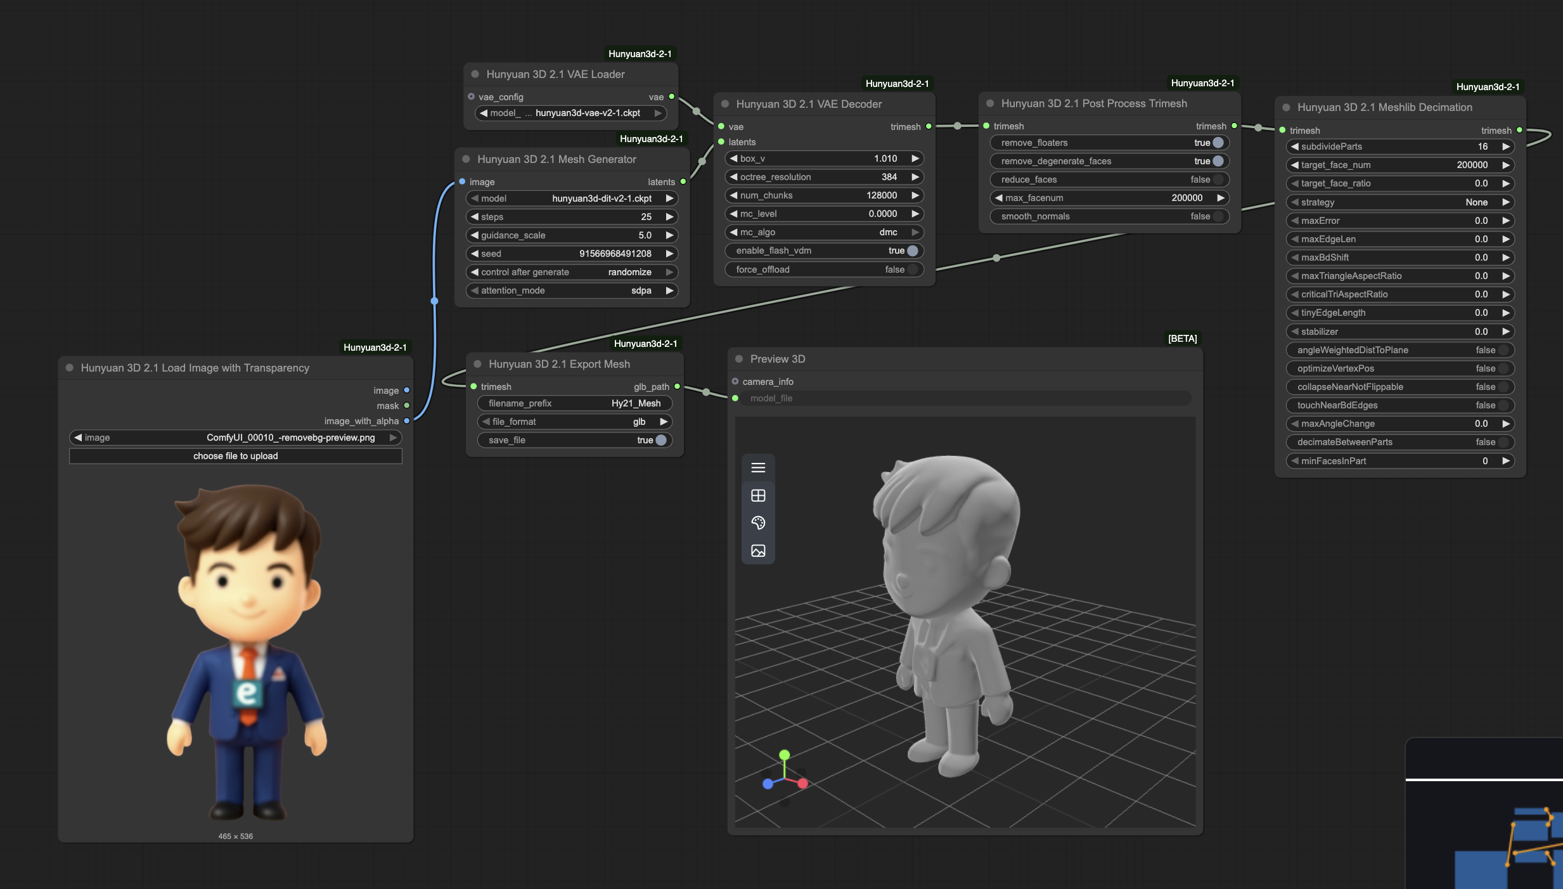Toggle optimizeVertexPos switch
1563x889 pixels.
[1503, 368]
